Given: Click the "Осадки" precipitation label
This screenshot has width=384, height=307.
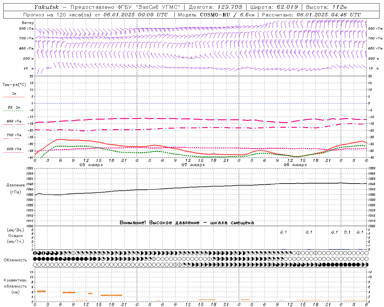Looking at the screenshot, I should click(x=16, y=236).
